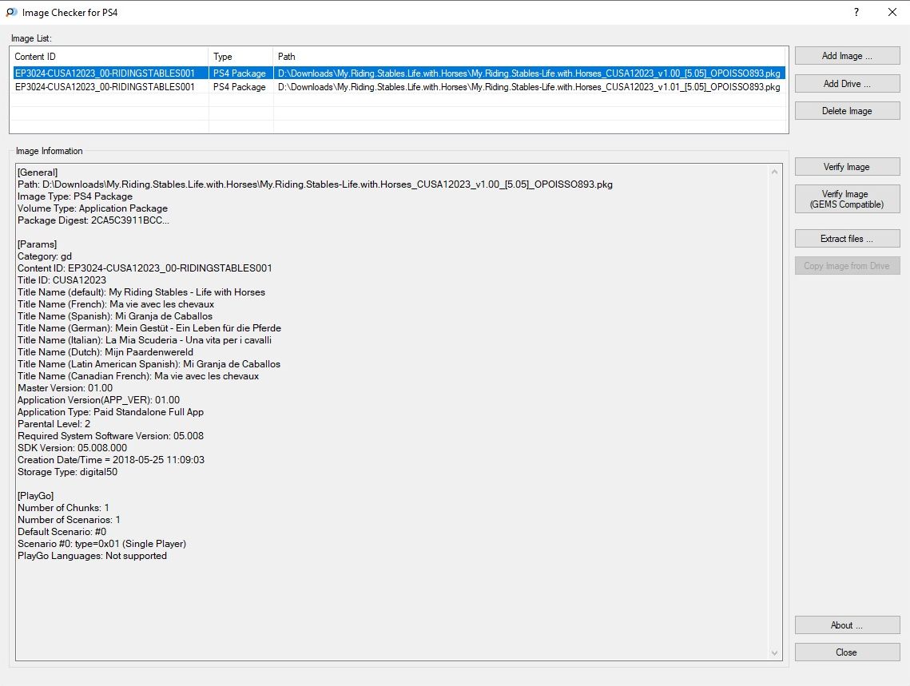Open the About dialog
The height and width of the screenshot is (686, 910).
click(x=847, y=625)
